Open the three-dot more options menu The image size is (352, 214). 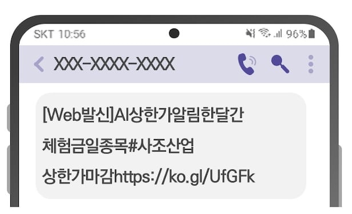(311, 64)
